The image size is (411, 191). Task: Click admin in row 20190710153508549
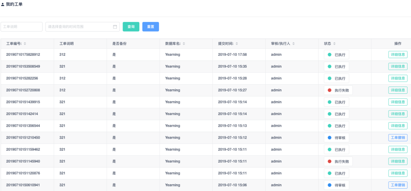pos(276,66)
